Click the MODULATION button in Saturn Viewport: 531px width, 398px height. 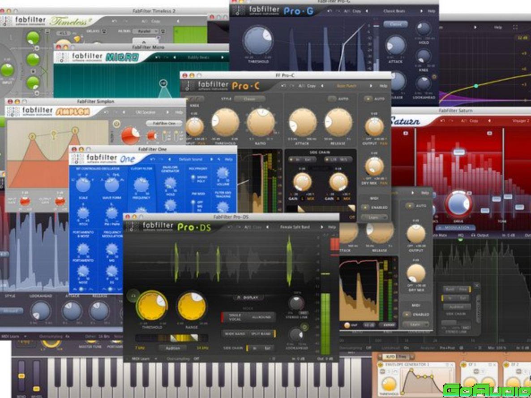coord(454,227)
